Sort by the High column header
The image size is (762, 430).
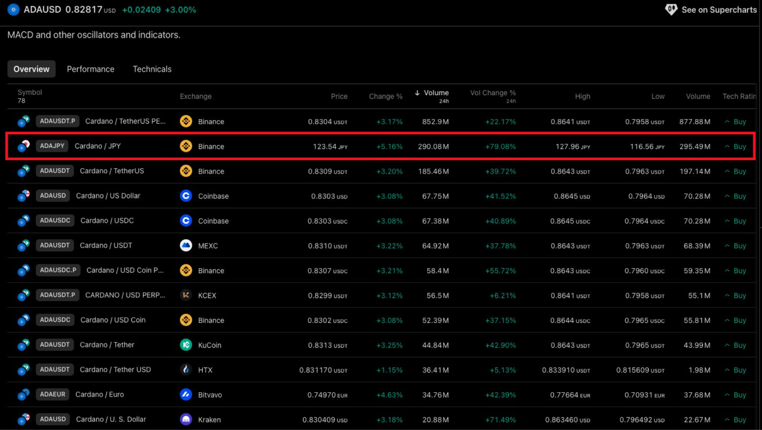coord(582,96)
